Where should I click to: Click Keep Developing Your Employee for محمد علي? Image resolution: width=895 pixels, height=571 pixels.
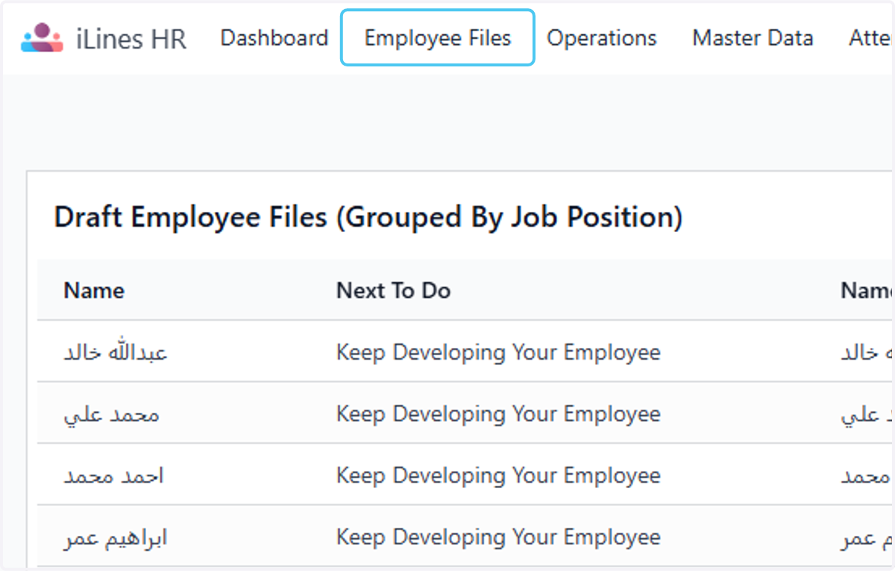[498, 414]
